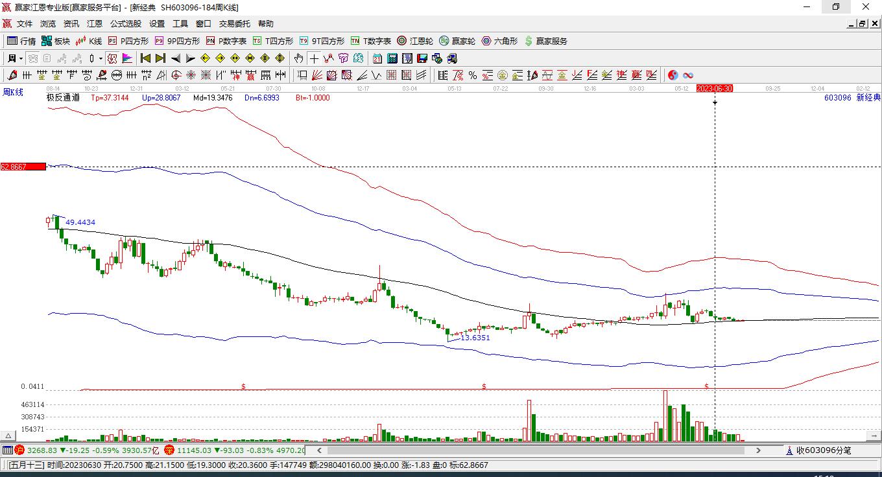This screenshot has width=882, height=477.
Task: Open the 公式选股 menu
Action: point(126,24)
